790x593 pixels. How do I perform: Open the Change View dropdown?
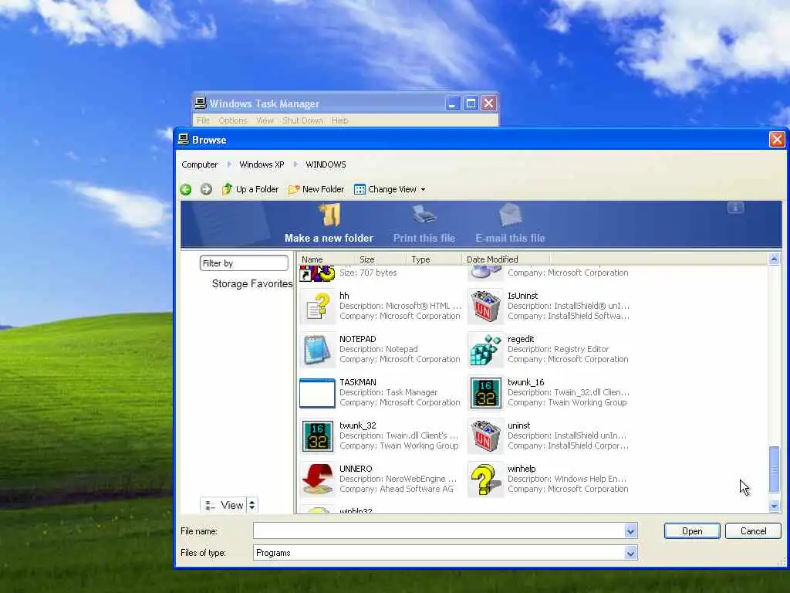(x=390, y=189)
